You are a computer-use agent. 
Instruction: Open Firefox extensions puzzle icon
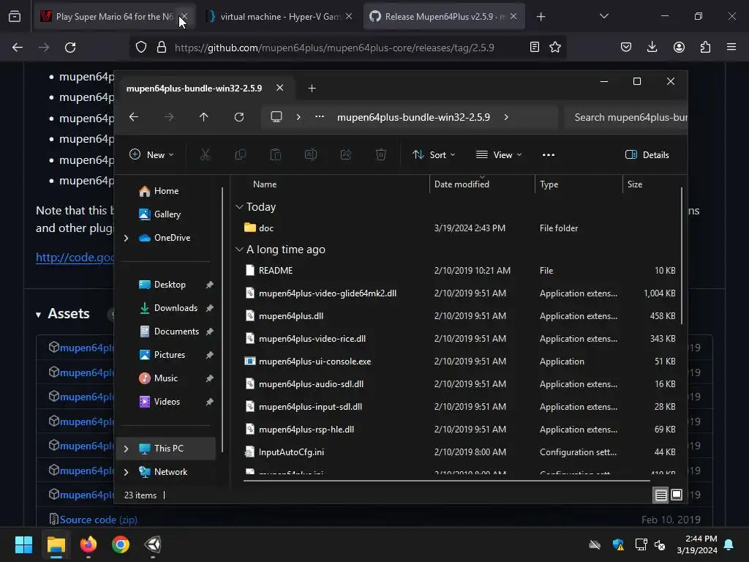point(705,47)
